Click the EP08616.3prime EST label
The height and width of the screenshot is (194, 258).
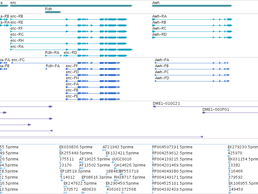point(97,177)
